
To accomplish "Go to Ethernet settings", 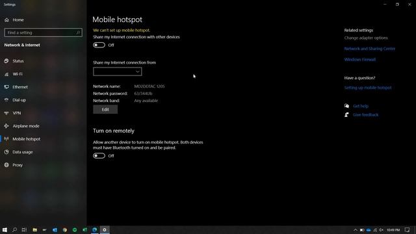I will tap(20, 87).
